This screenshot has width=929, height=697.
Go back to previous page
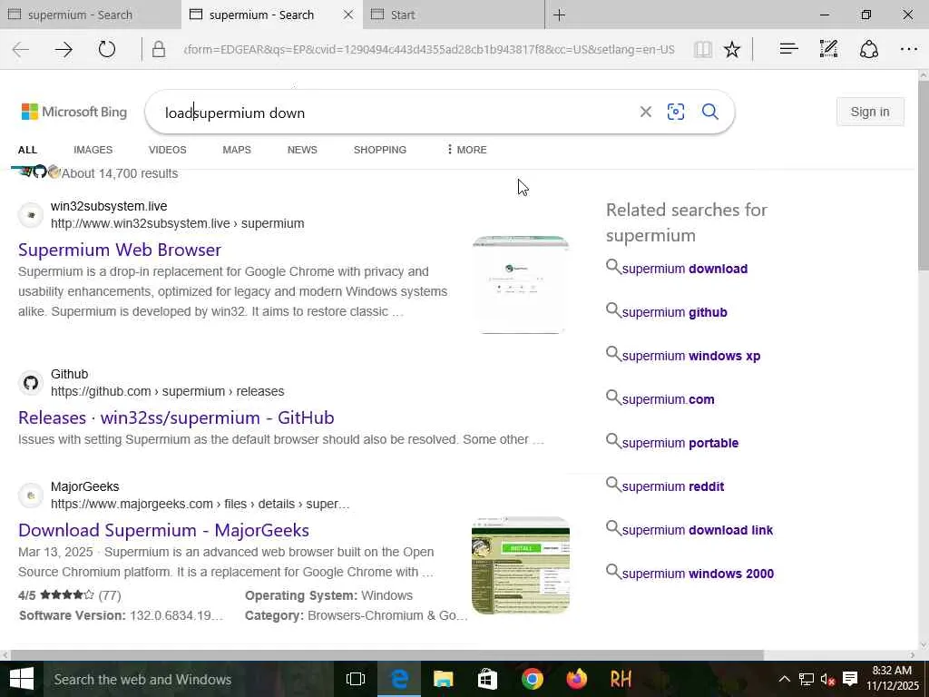(21, 50)
